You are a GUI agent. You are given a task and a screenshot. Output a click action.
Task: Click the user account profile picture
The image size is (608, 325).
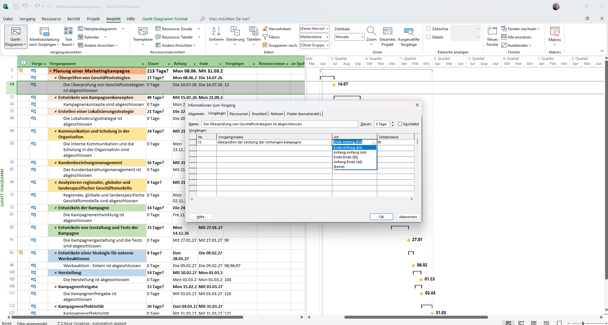[x=556, y=6]
